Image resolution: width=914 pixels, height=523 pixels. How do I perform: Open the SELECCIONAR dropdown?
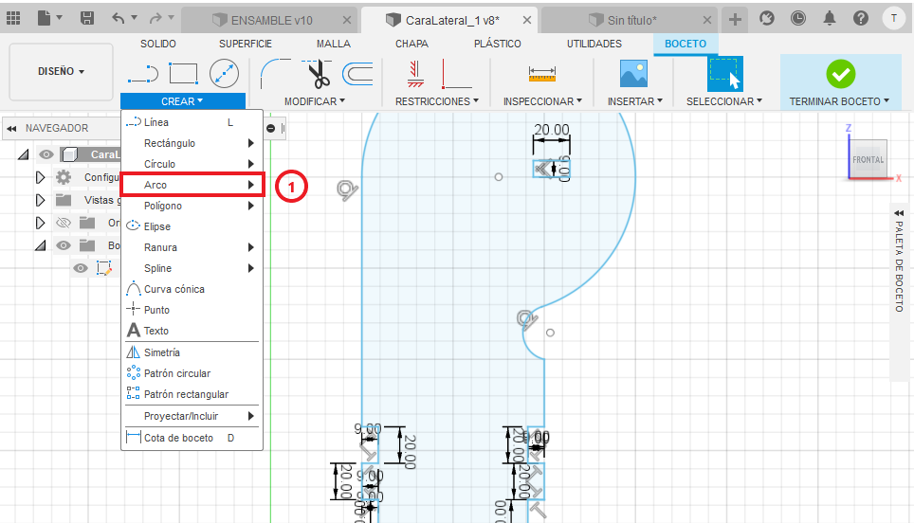point(724,101)
